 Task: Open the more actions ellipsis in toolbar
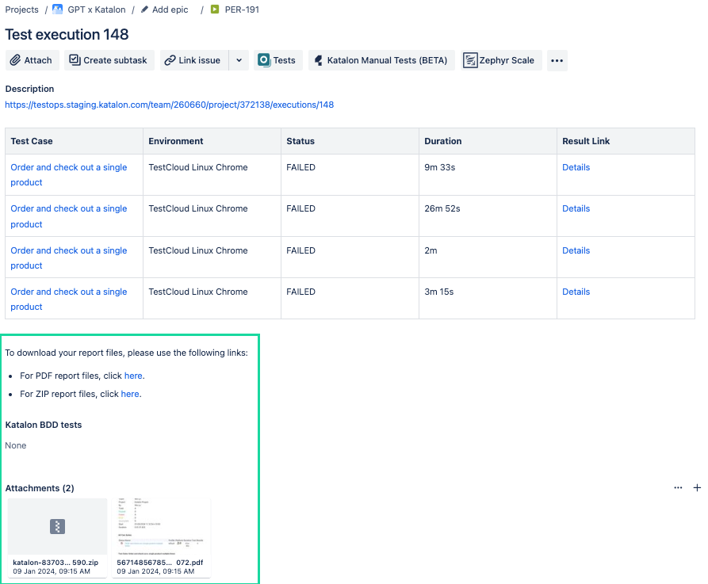pyautogui.click(x=557, y=60)
